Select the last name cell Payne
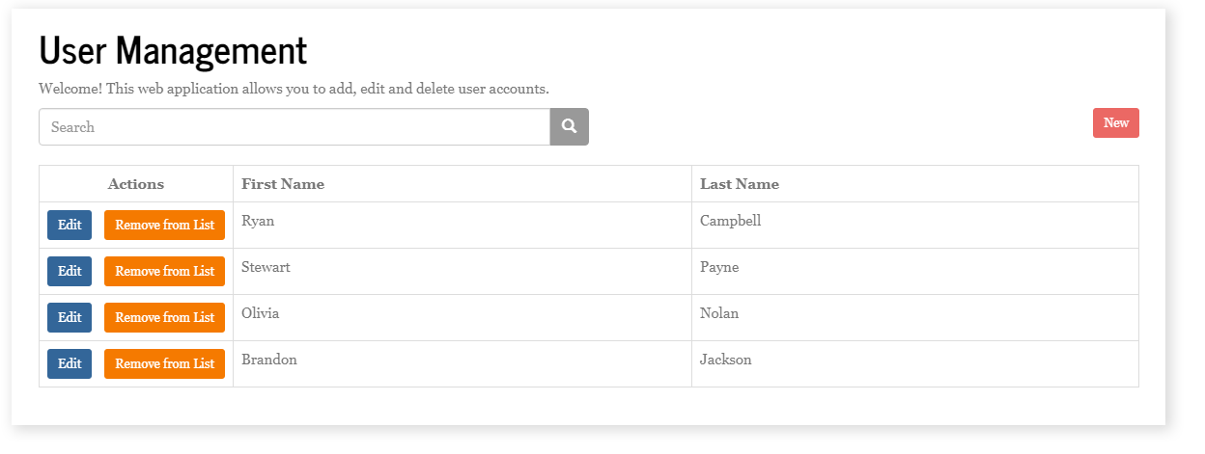The image size is (1205, 454). tap(719, 267)
